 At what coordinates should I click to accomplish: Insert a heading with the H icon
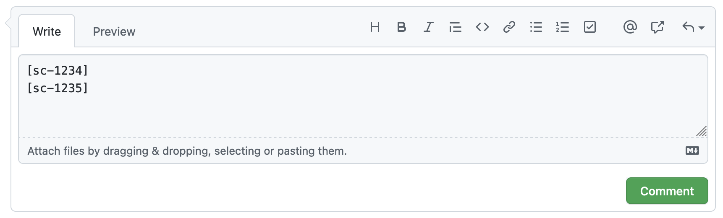(375, 27)
